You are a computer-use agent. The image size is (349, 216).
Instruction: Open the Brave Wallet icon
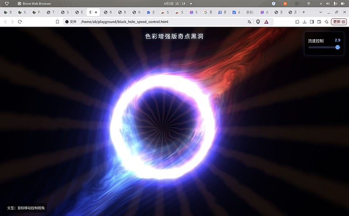pyautogui.click(x=319, y=22)
